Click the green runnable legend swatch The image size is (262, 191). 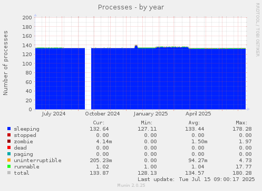click(9, 166)
